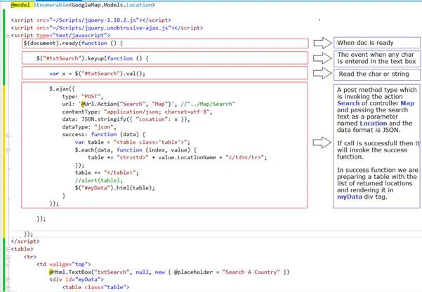Click the var x = $("#txtSearch").val() line
The height and width of the screenshot is (292, 422).
[97, 74]
